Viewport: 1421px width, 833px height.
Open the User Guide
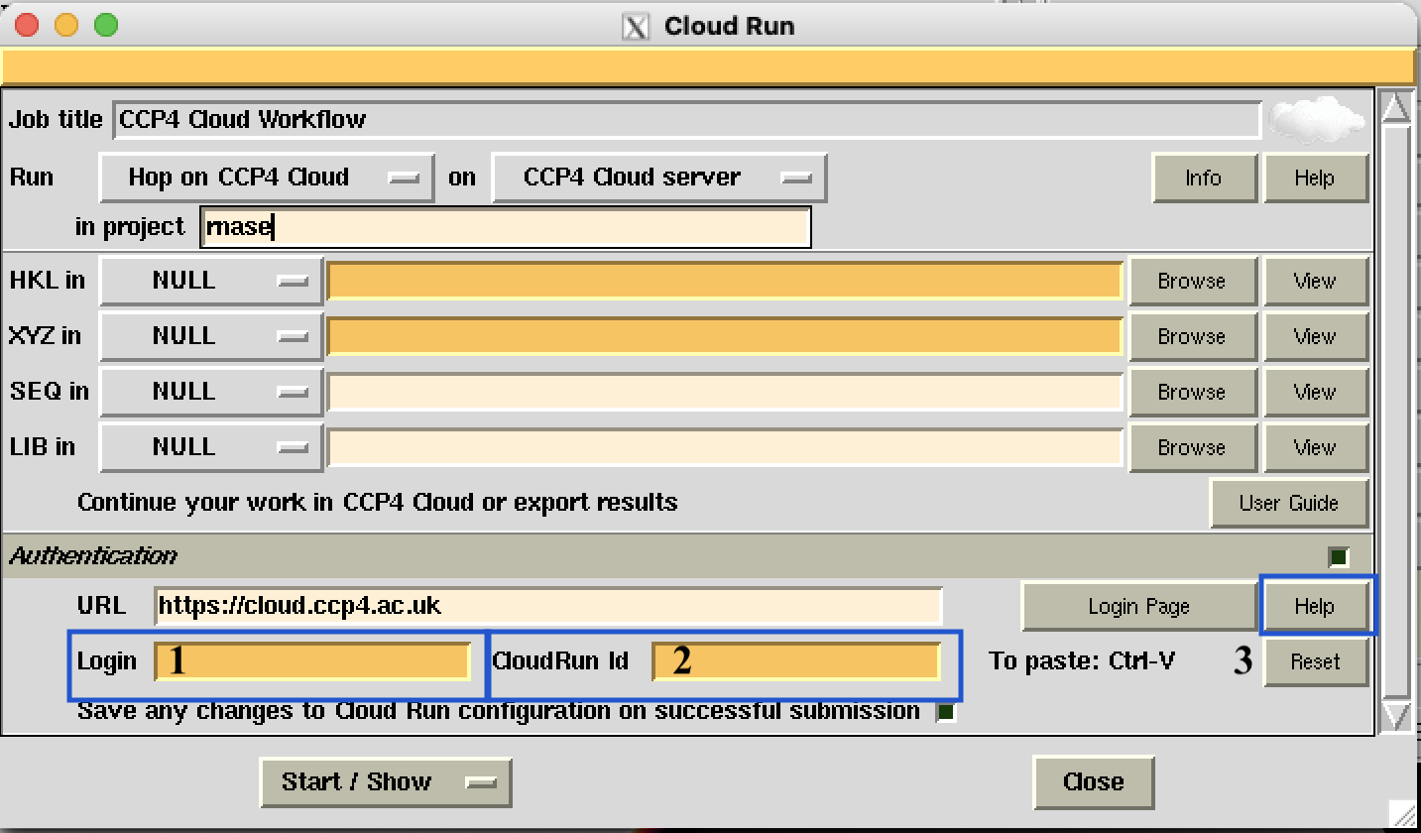[x=1288, y=503]
